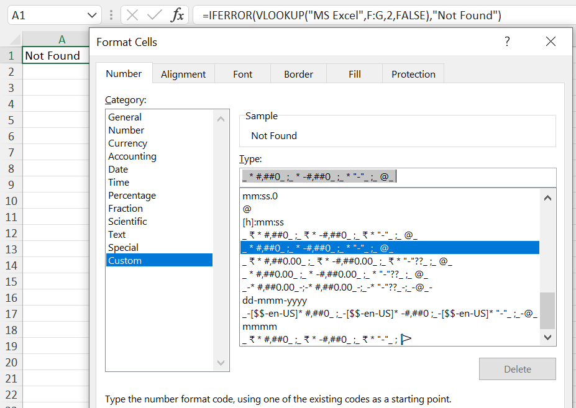Select the Date category
576x408 pixels.
coord(159,169)
